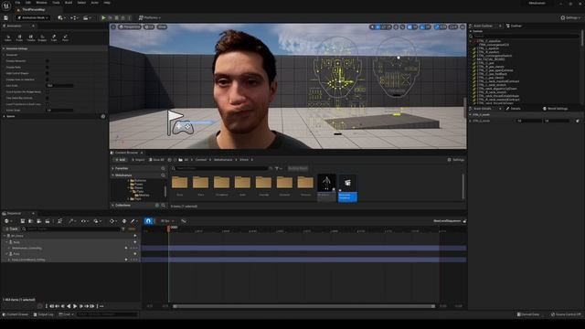Click the content browser filter icon
The height and width of the screenshot is (329, 585).
(x=277, y=168)
